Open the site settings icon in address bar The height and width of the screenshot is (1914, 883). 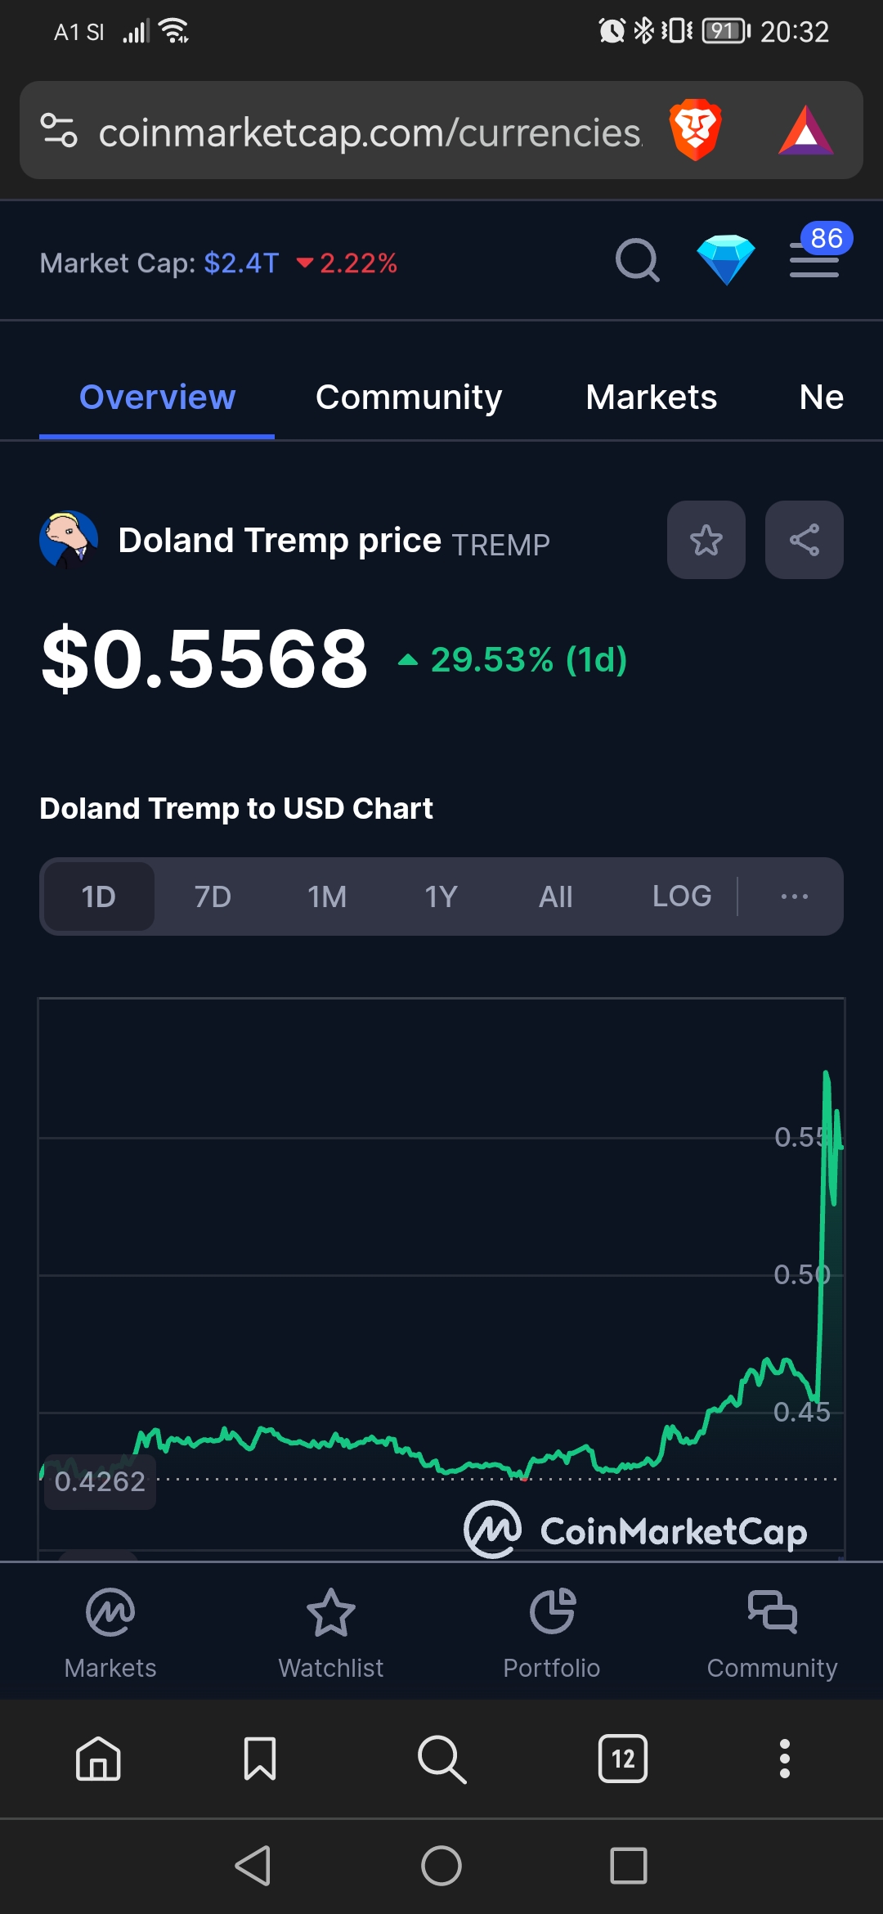coord(59,130)
